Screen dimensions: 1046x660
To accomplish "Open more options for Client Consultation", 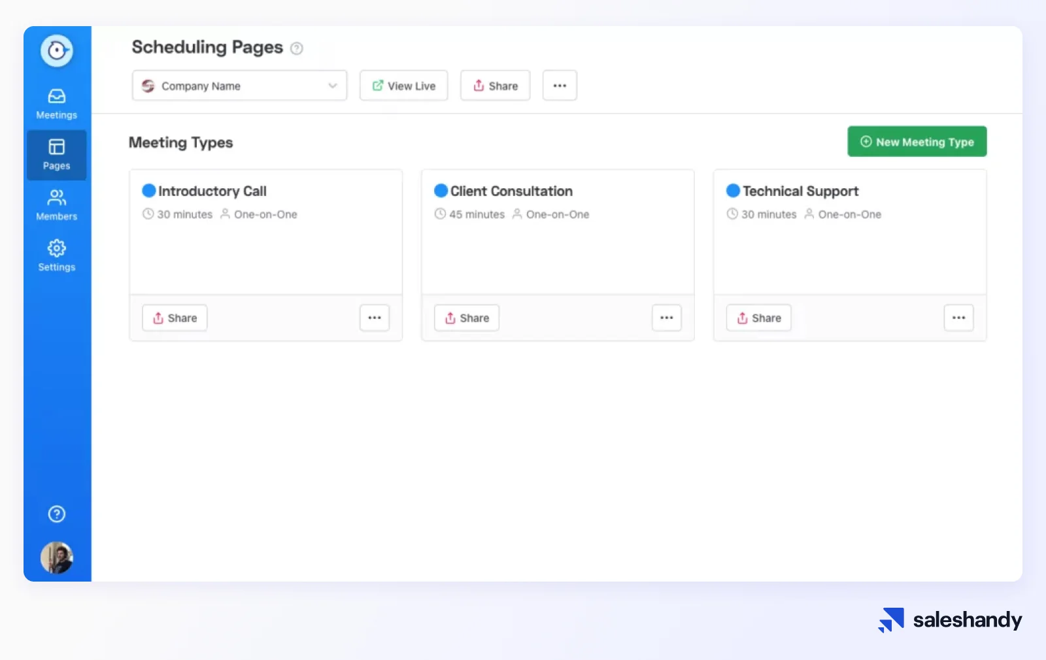I will click(667, 318).
